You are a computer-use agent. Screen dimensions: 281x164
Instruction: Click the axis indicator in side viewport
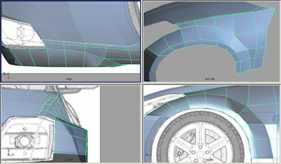149,154
